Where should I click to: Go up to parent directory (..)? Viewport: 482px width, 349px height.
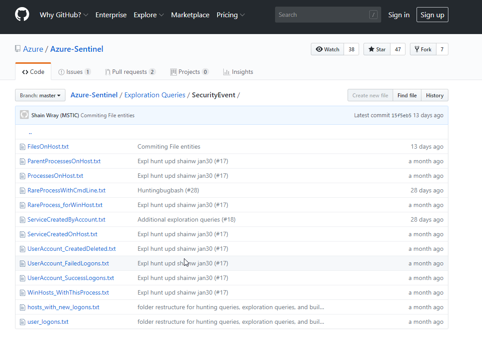(30, 133)
